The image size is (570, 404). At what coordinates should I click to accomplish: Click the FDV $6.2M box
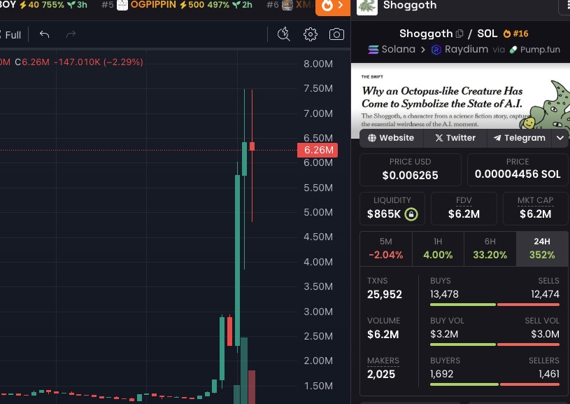464,209
